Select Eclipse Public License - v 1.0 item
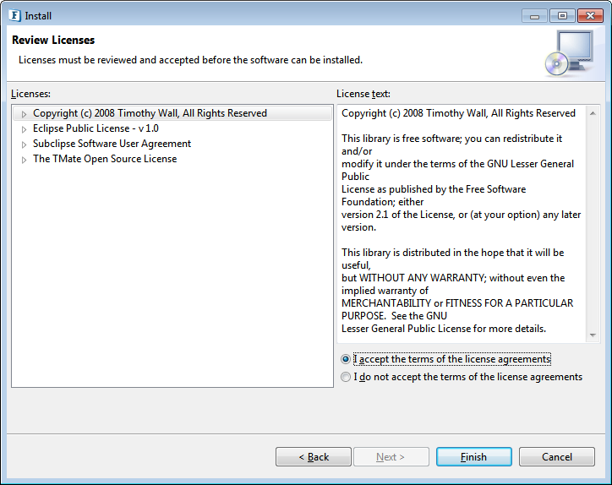The image size is (612, 485). point(96,128)
